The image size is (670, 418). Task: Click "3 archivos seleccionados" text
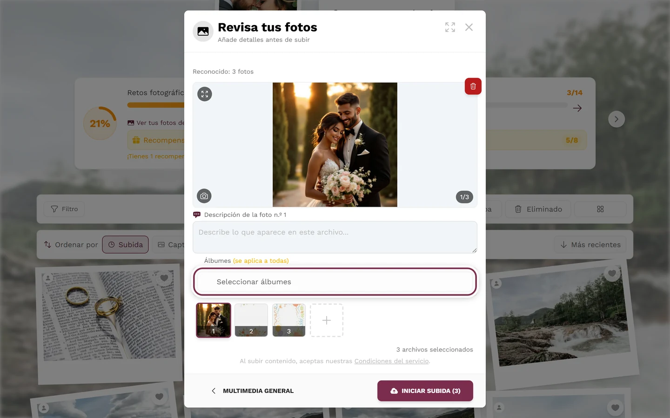(x=435, y=350)
